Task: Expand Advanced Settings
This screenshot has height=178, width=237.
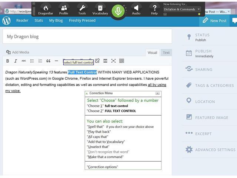Action: tap(209, 150)
